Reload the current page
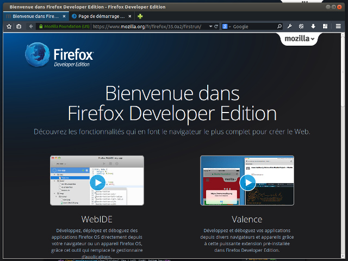348x261 pixels. point(216,27)
